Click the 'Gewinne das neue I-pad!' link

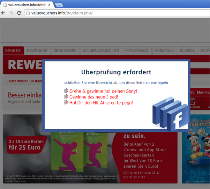pyautogui.click(x=93, y=97)
